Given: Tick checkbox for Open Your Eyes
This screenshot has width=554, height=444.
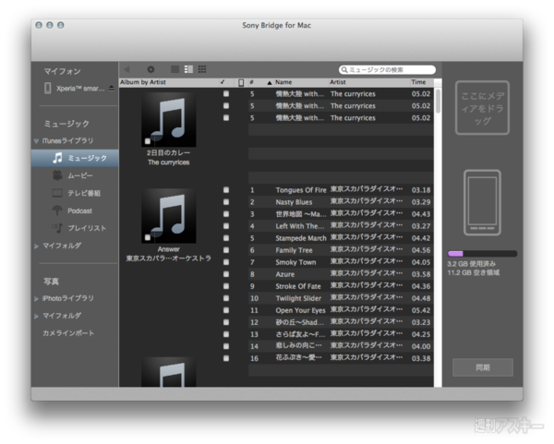Looking at the screenshot, I should pos(226,310).
